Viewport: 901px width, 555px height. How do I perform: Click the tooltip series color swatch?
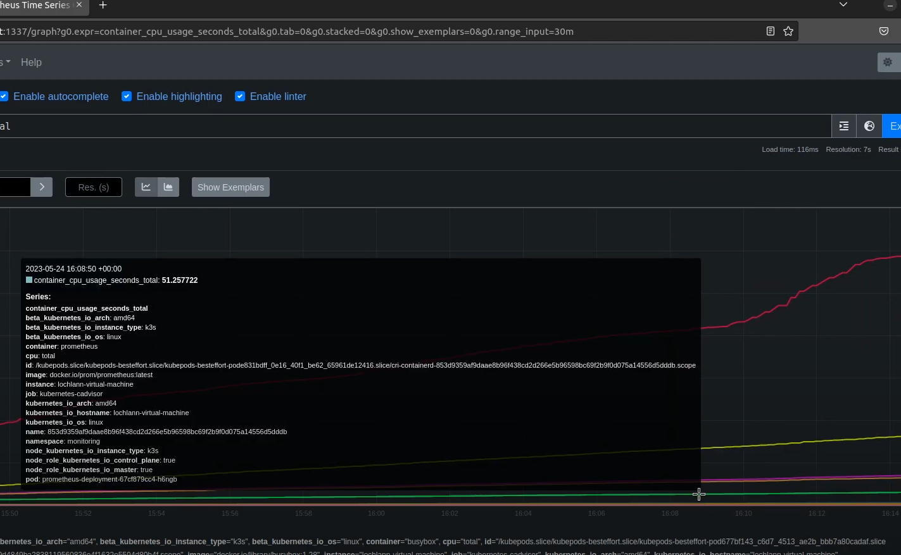coord(29,280)
